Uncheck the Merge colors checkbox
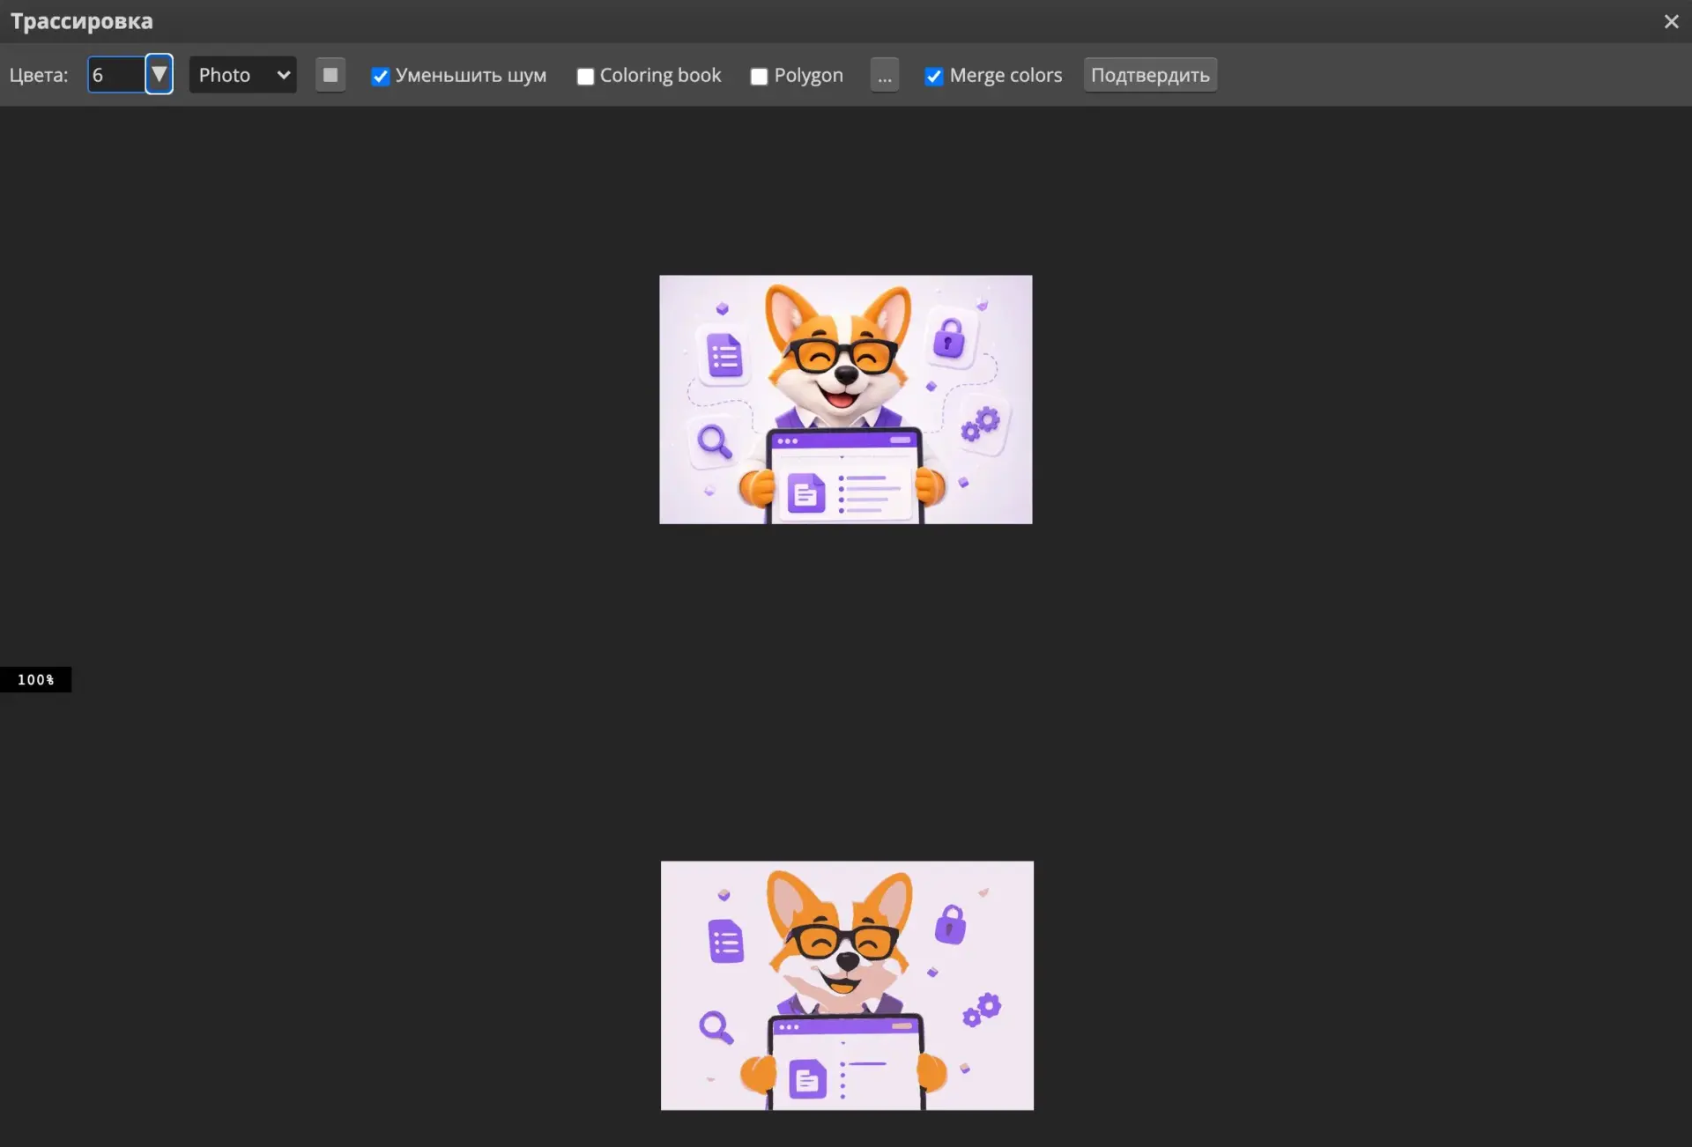The image size is (1692, 1147). pos(934,77)
